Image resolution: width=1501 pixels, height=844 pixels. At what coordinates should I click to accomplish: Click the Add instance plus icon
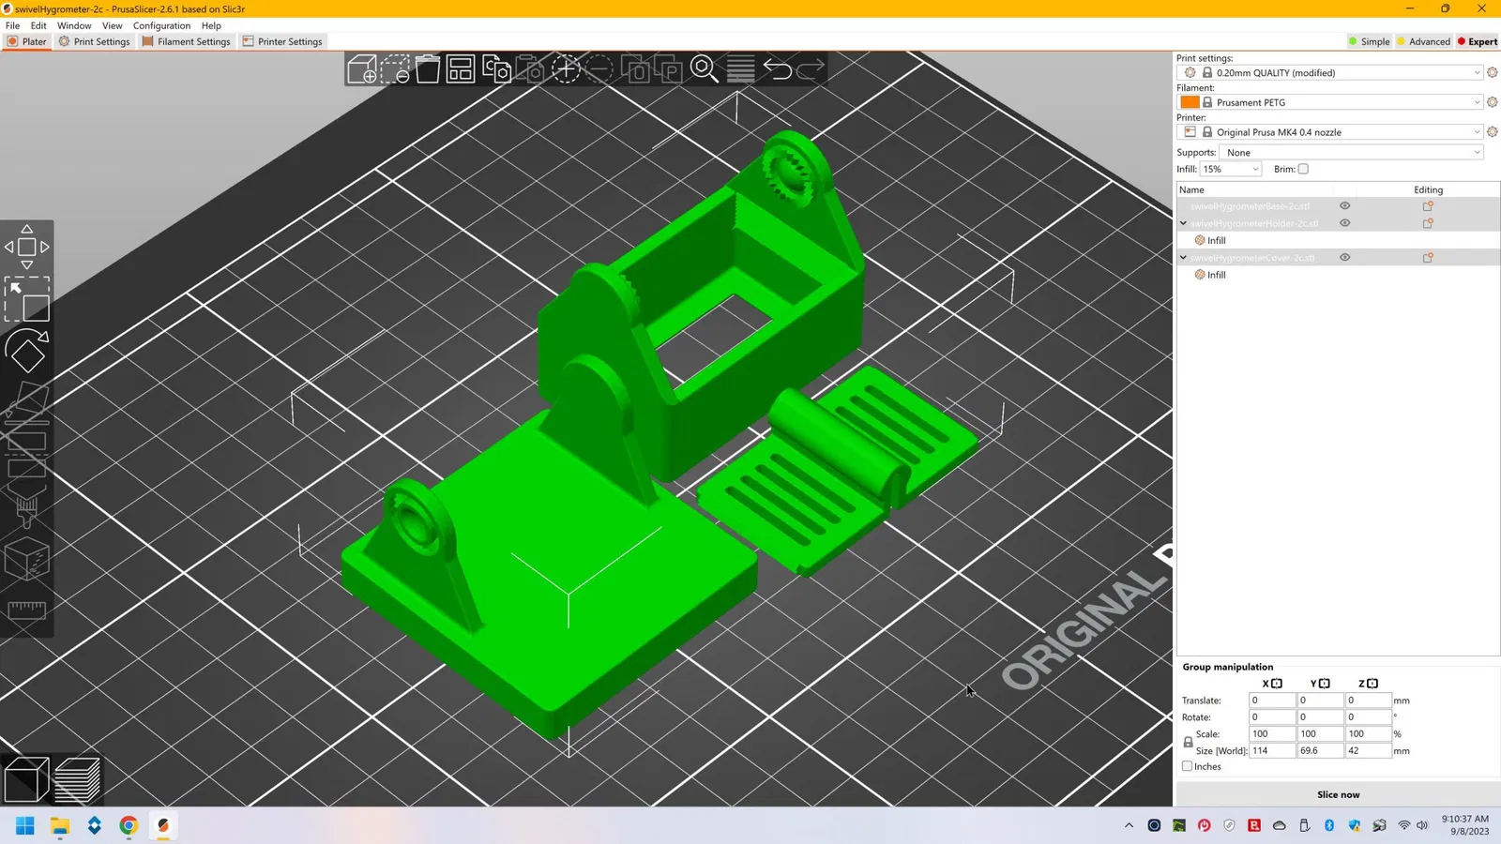[x=566, y=69]
